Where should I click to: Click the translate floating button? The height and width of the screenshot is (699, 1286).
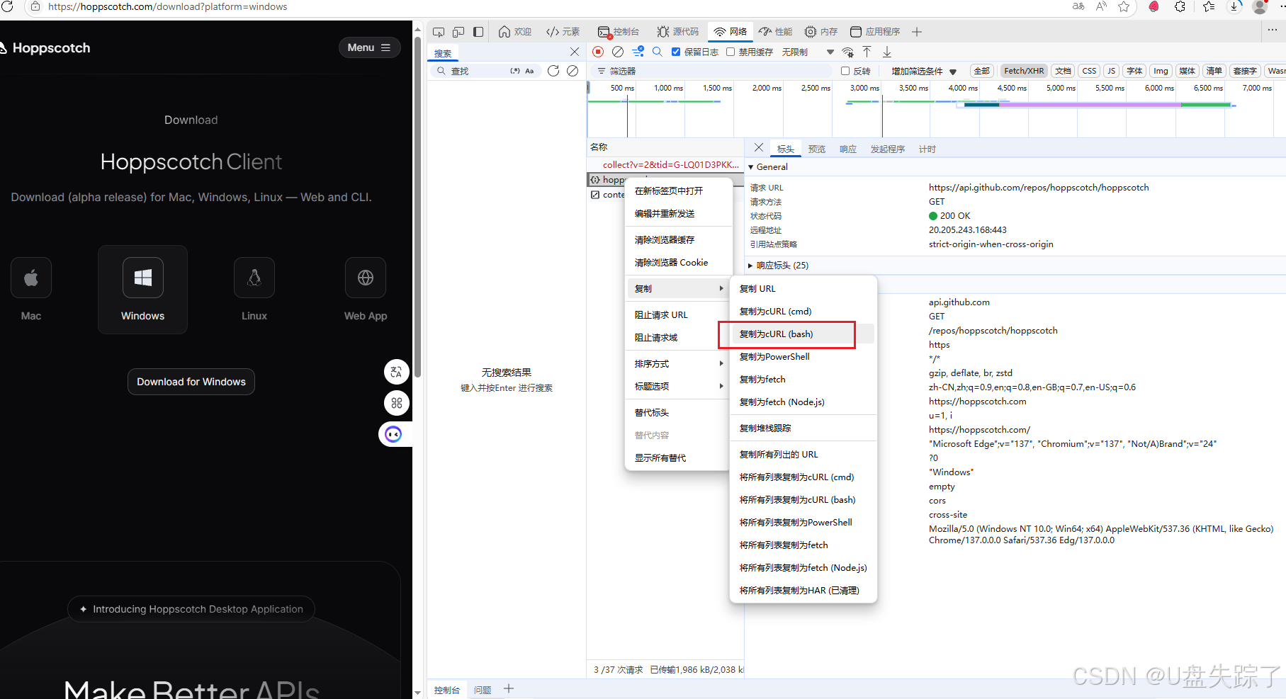397,372
